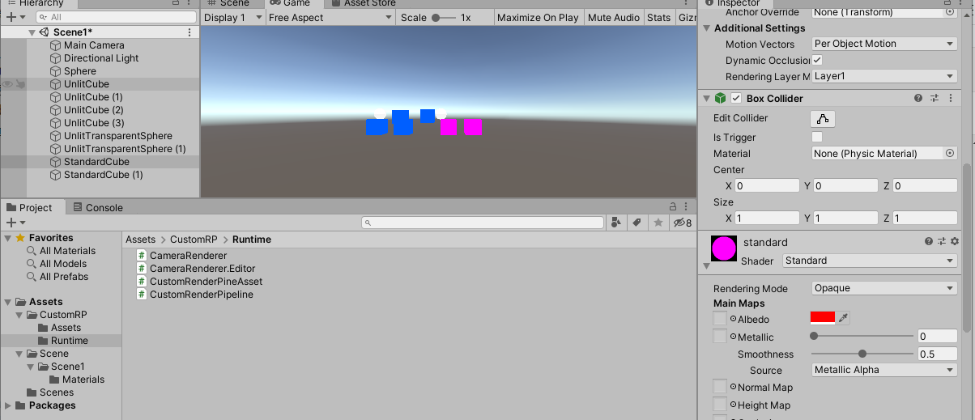975x420 pixels.
Task: Click the Edit Collider button icon
Action: click(x=823, y=119)
